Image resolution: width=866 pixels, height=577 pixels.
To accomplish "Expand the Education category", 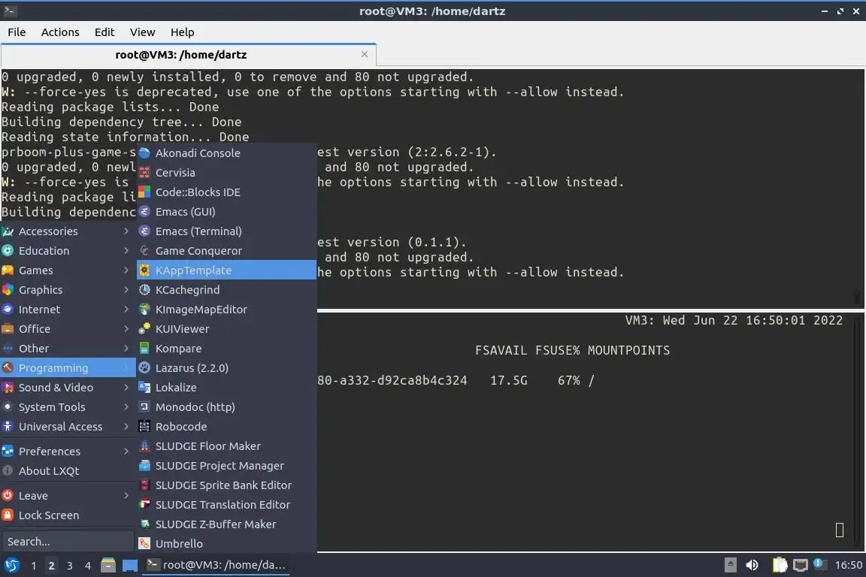I will (68, 251).
